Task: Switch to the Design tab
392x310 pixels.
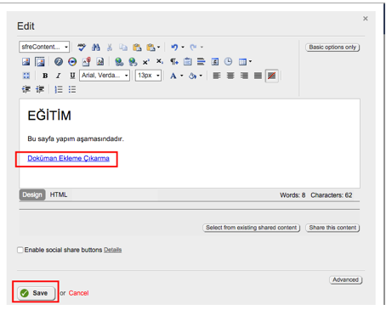Action: 32,194
